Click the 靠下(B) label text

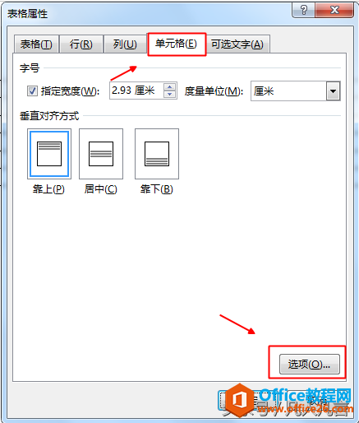coord(157,189)
